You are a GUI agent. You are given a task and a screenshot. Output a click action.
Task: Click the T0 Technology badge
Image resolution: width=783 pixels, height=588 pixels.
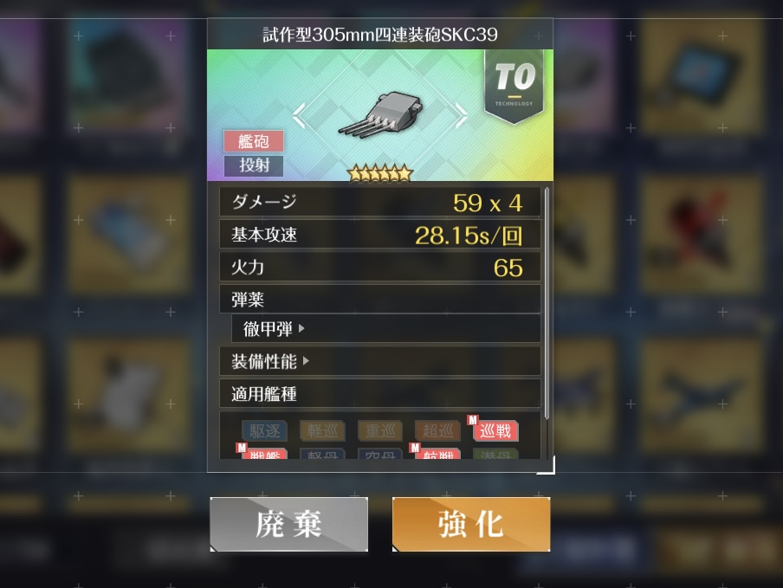514,86
